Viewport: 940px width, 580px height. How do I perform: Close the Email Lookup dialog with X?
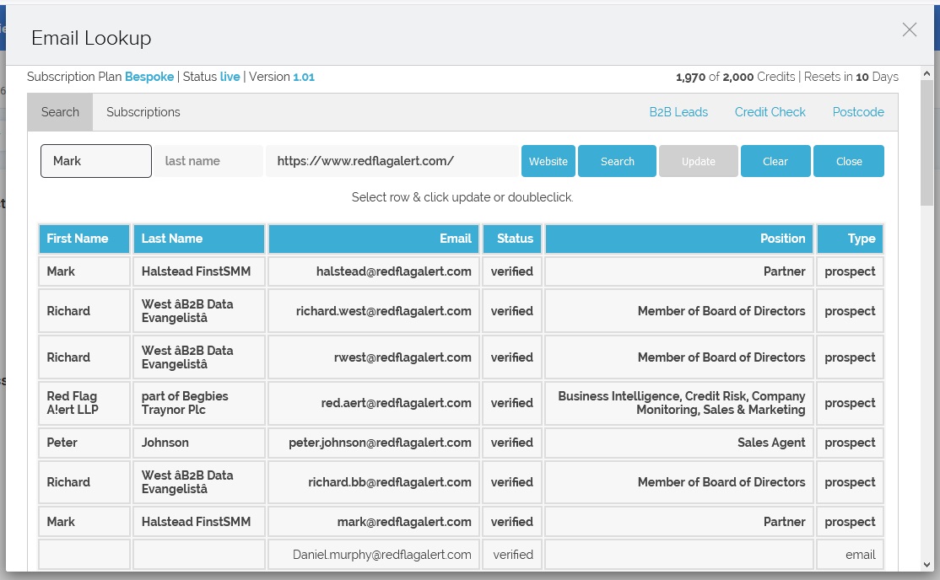click(910, 30)
